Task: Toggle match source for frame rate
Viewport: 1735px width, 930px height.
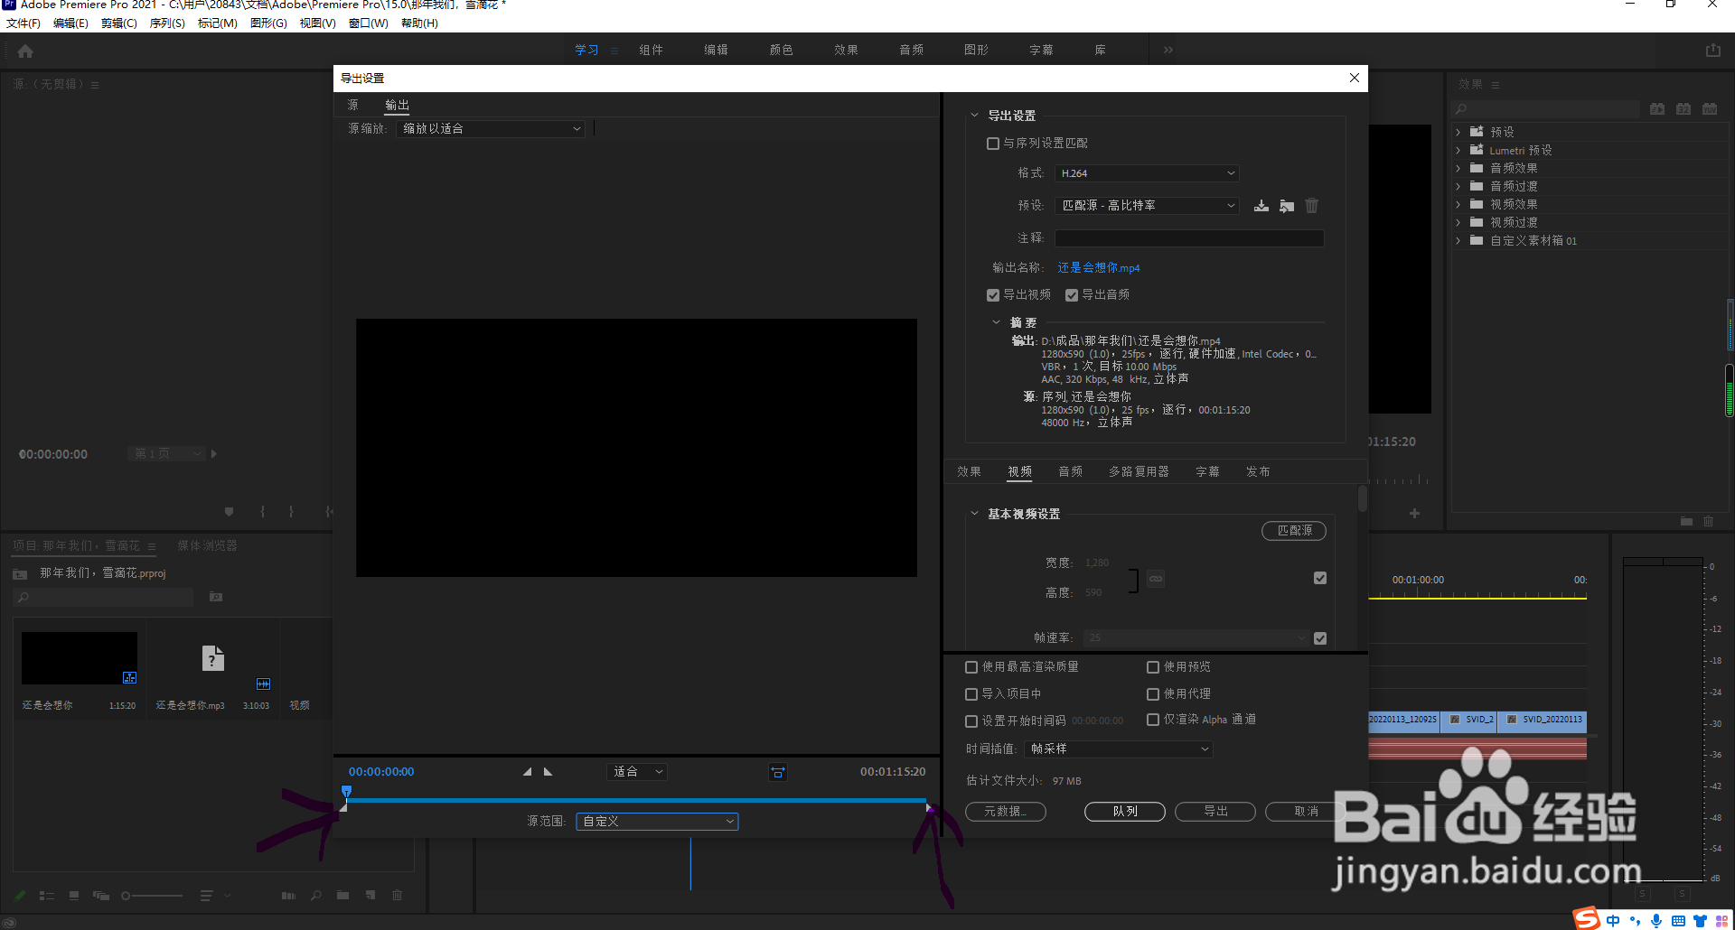Action: (1320, 638)
